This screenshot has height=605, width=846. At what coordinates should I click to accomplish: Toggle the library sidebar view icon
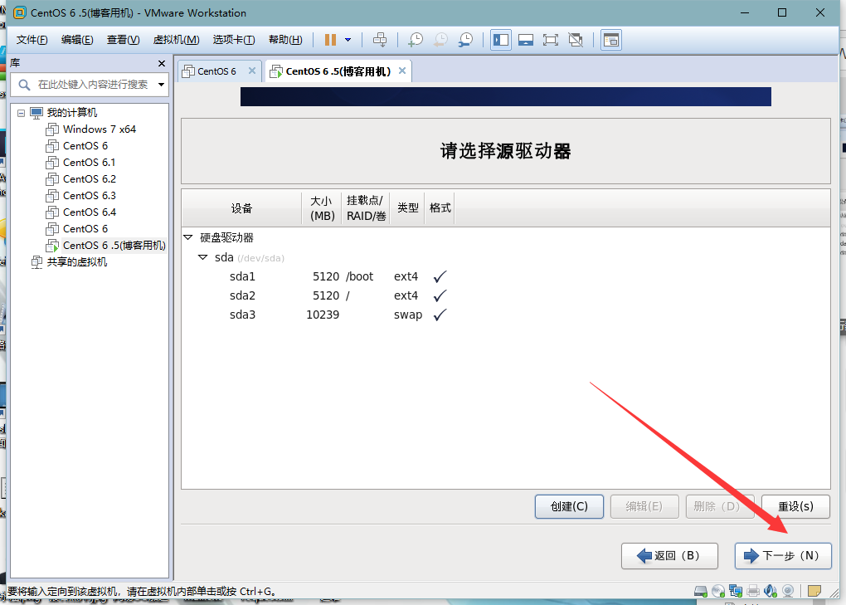point(501,40)
